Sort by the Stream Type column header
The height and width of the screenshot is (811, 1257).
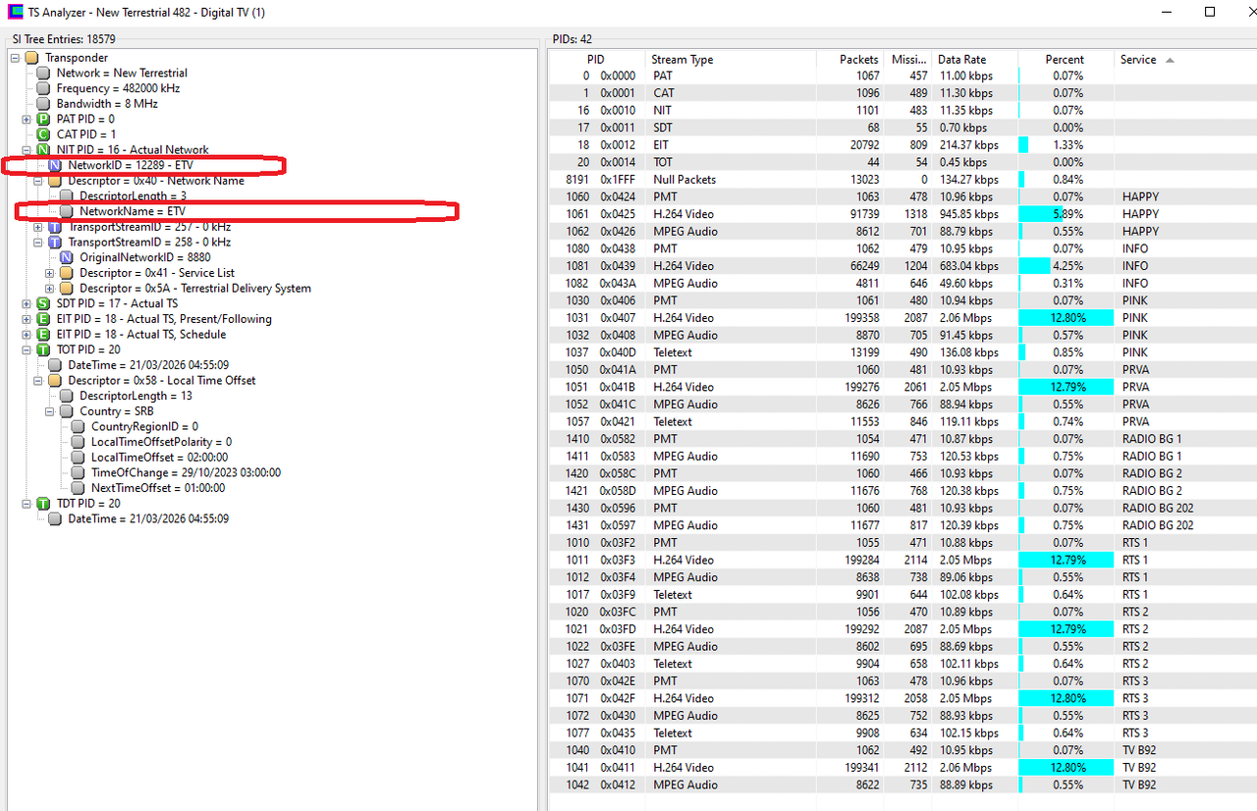pyautogui.click(x=729, y=60)
